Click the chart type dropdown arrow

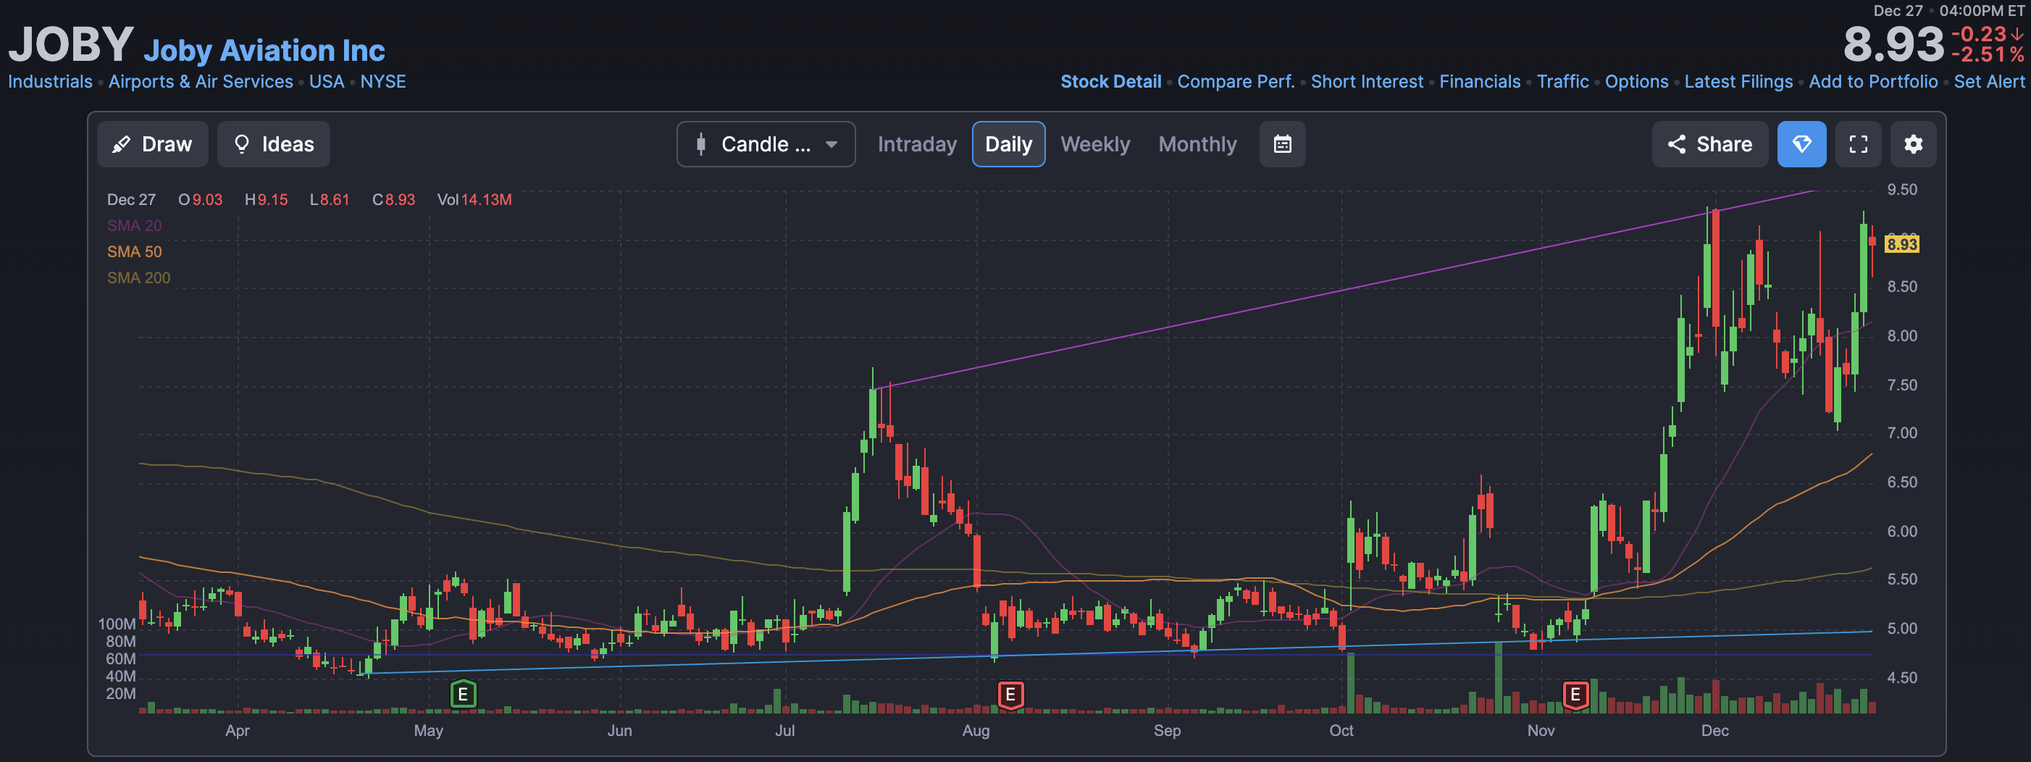pos(831,144)
